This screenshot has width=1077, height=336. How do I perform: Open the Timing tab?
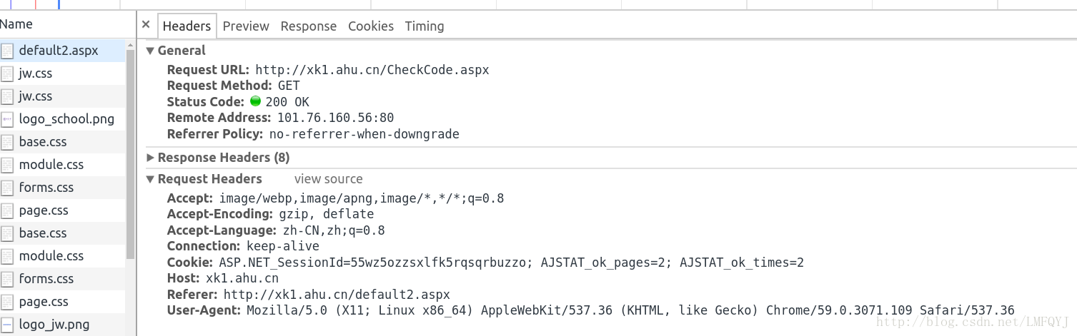click(x=425, y=26)
